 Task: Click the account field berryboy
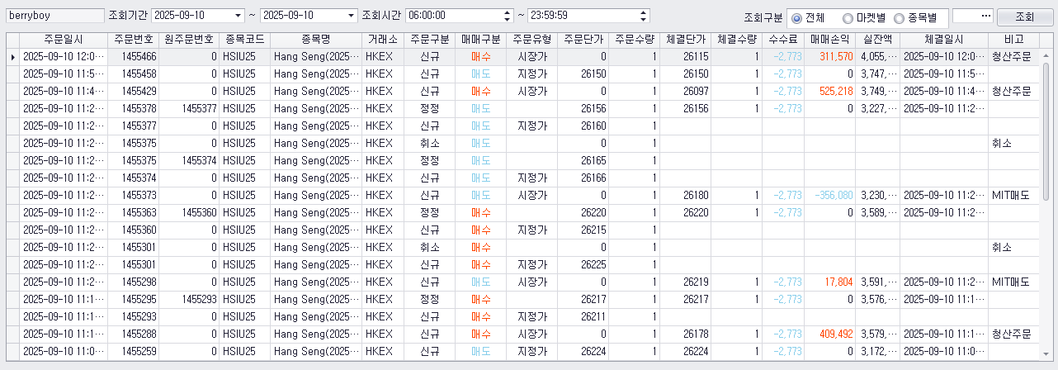click(54, 16)
